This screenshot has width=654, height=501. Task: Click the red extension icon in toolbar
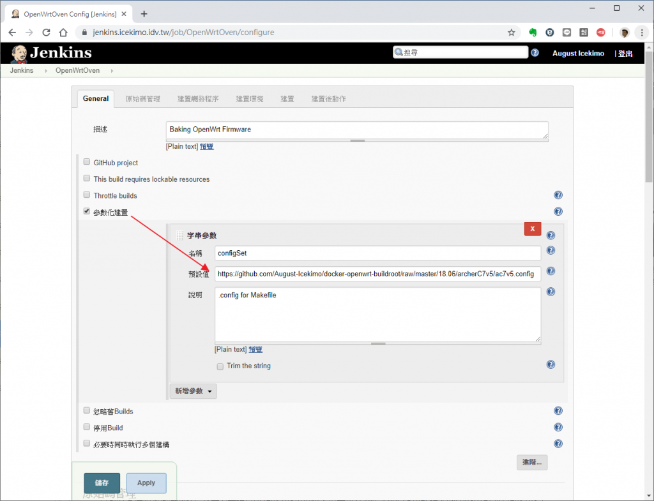(600, 33)
